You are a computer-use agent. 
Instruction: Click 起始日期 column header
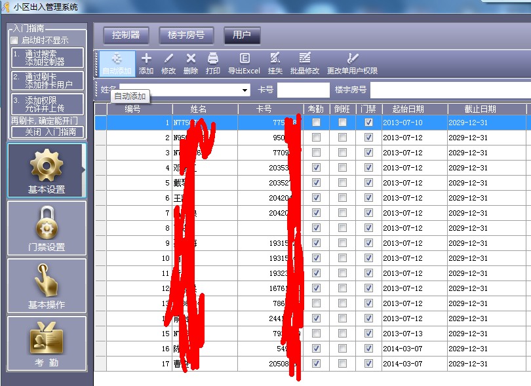(x=414, y=109)
